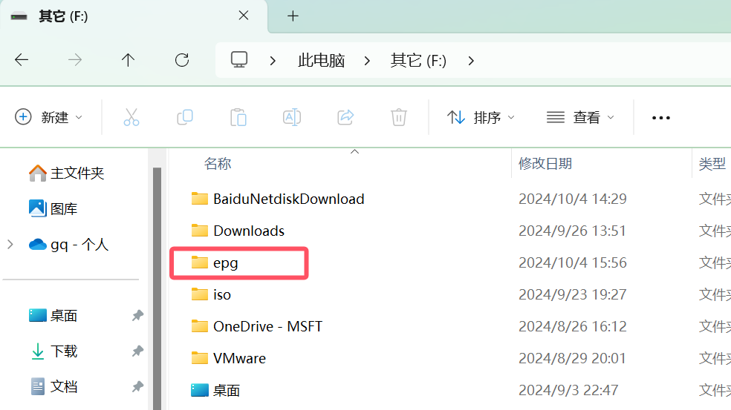Select the 其它 (F:) tab
This screenshot has width=731, height=410.
click(x=134, y=17)
